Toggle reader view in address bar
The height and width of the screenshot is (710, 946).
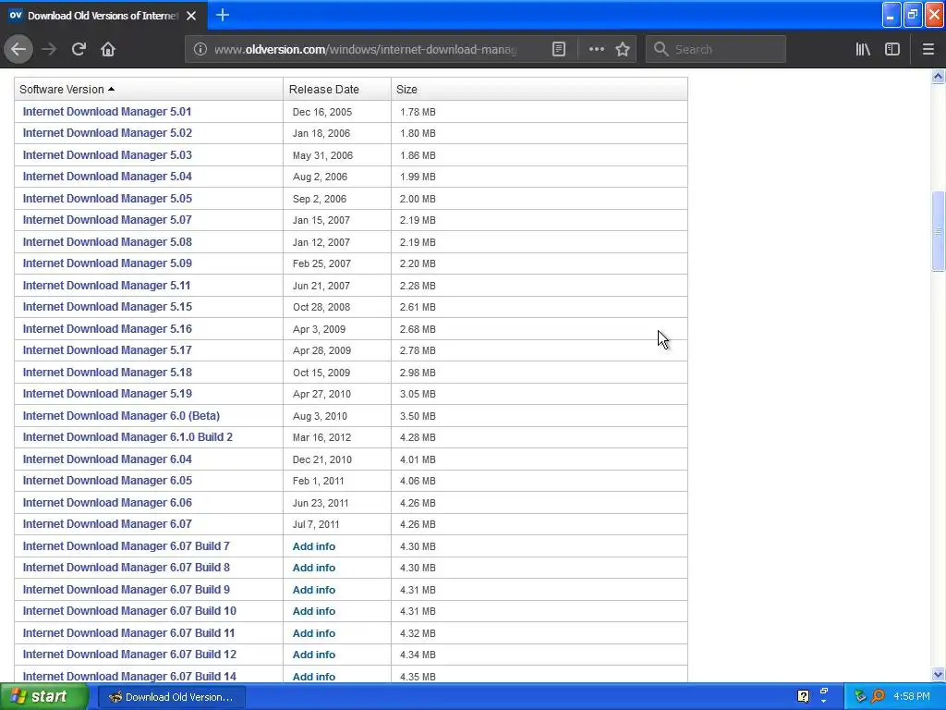coord(559,49)
